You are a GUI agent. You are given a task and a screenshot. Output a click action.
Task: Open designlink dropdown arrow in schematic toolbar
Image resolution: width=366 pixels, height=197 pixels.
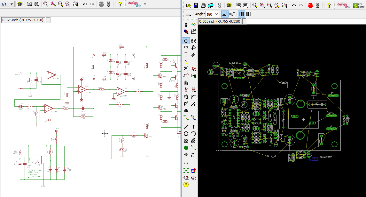[x=145, y=4]
